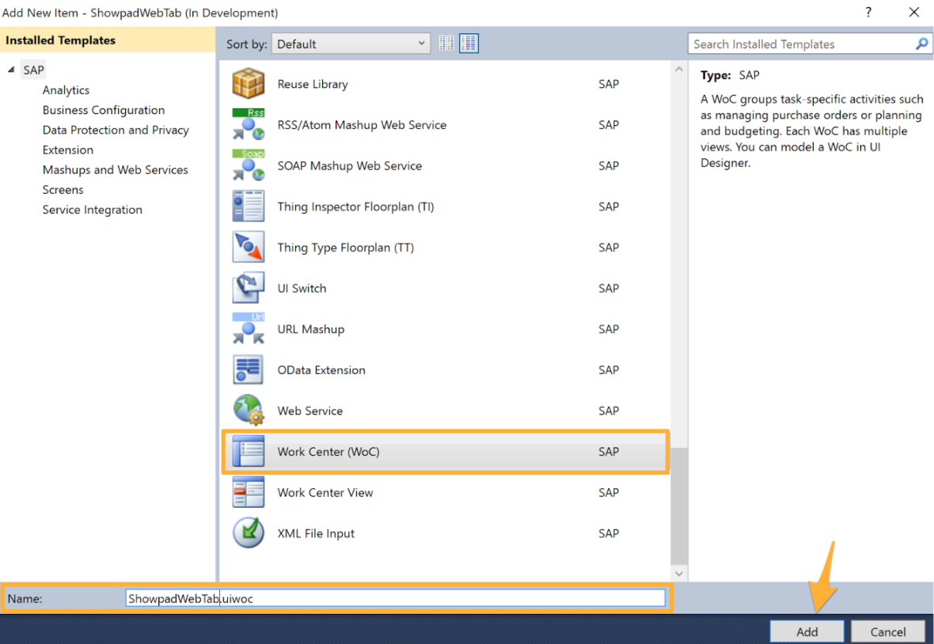Select the Thing Inspector Floorplan icon

click(x=248, y=206)
